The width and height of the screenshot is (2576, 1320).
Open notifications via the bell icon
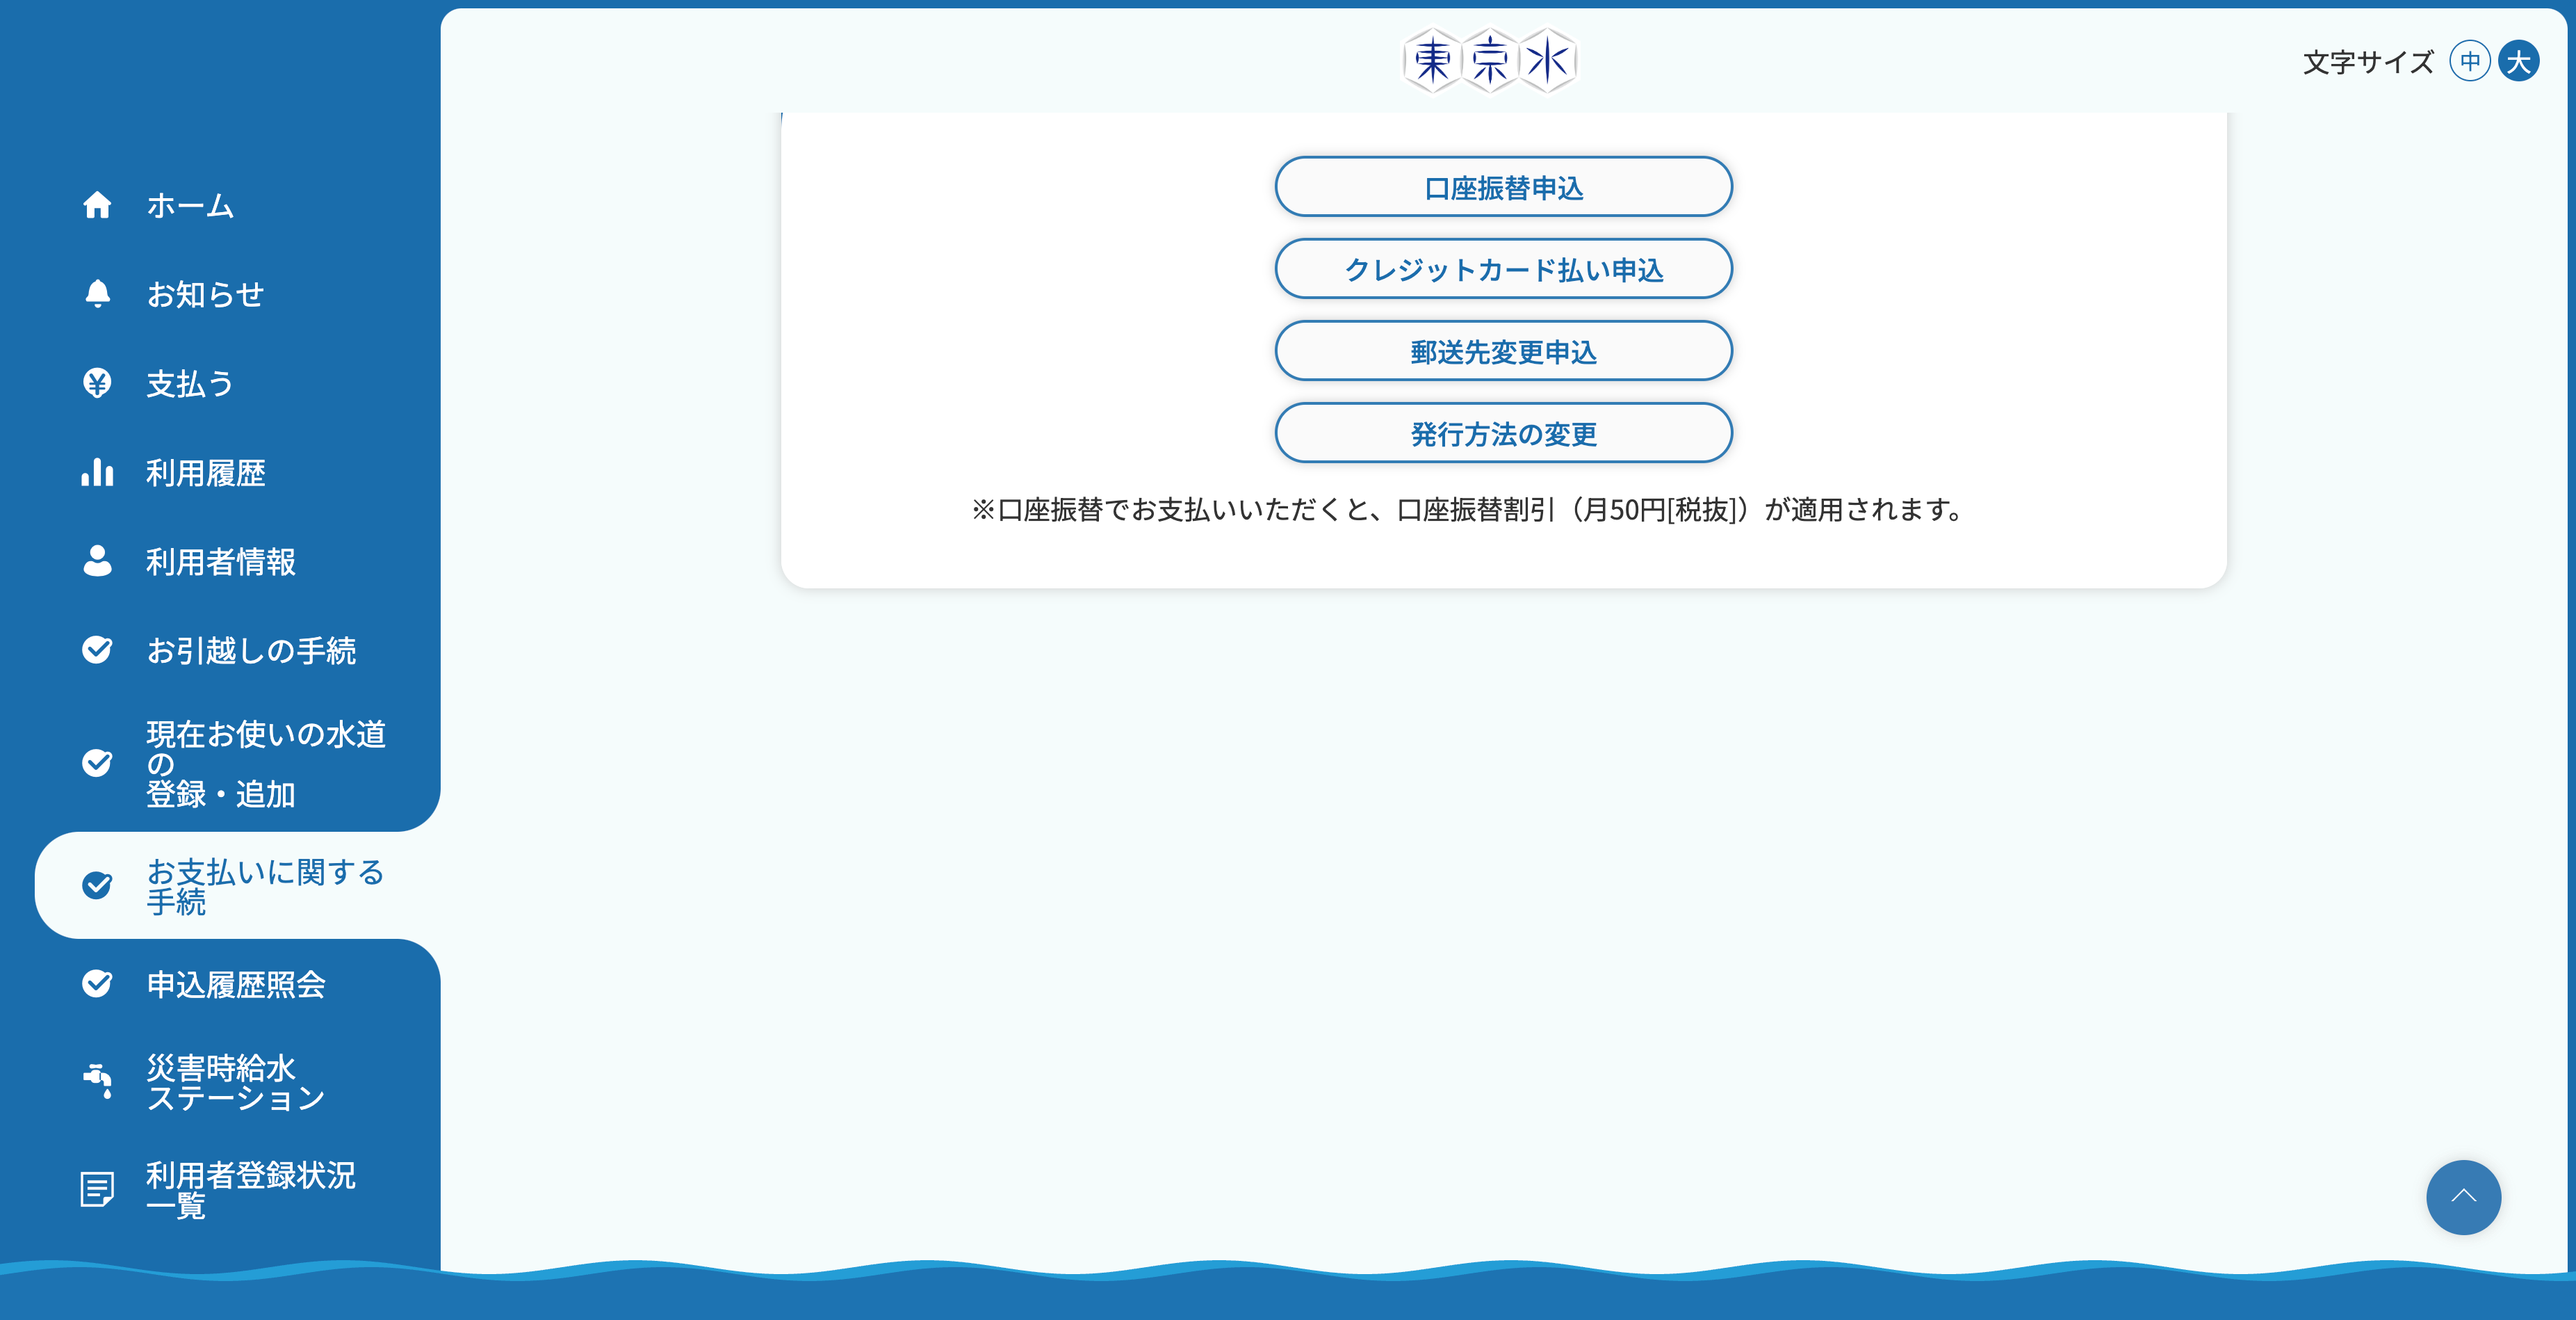97,294
